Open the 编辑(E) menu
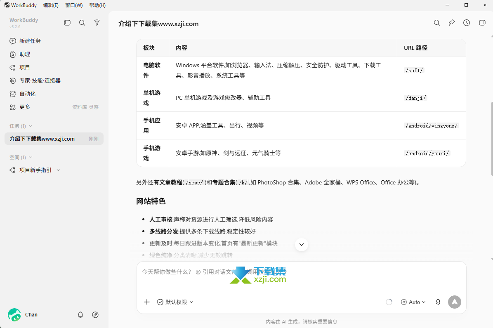This screenshot has height=328, width=493. pyautogui.click(x=51, y=5)
